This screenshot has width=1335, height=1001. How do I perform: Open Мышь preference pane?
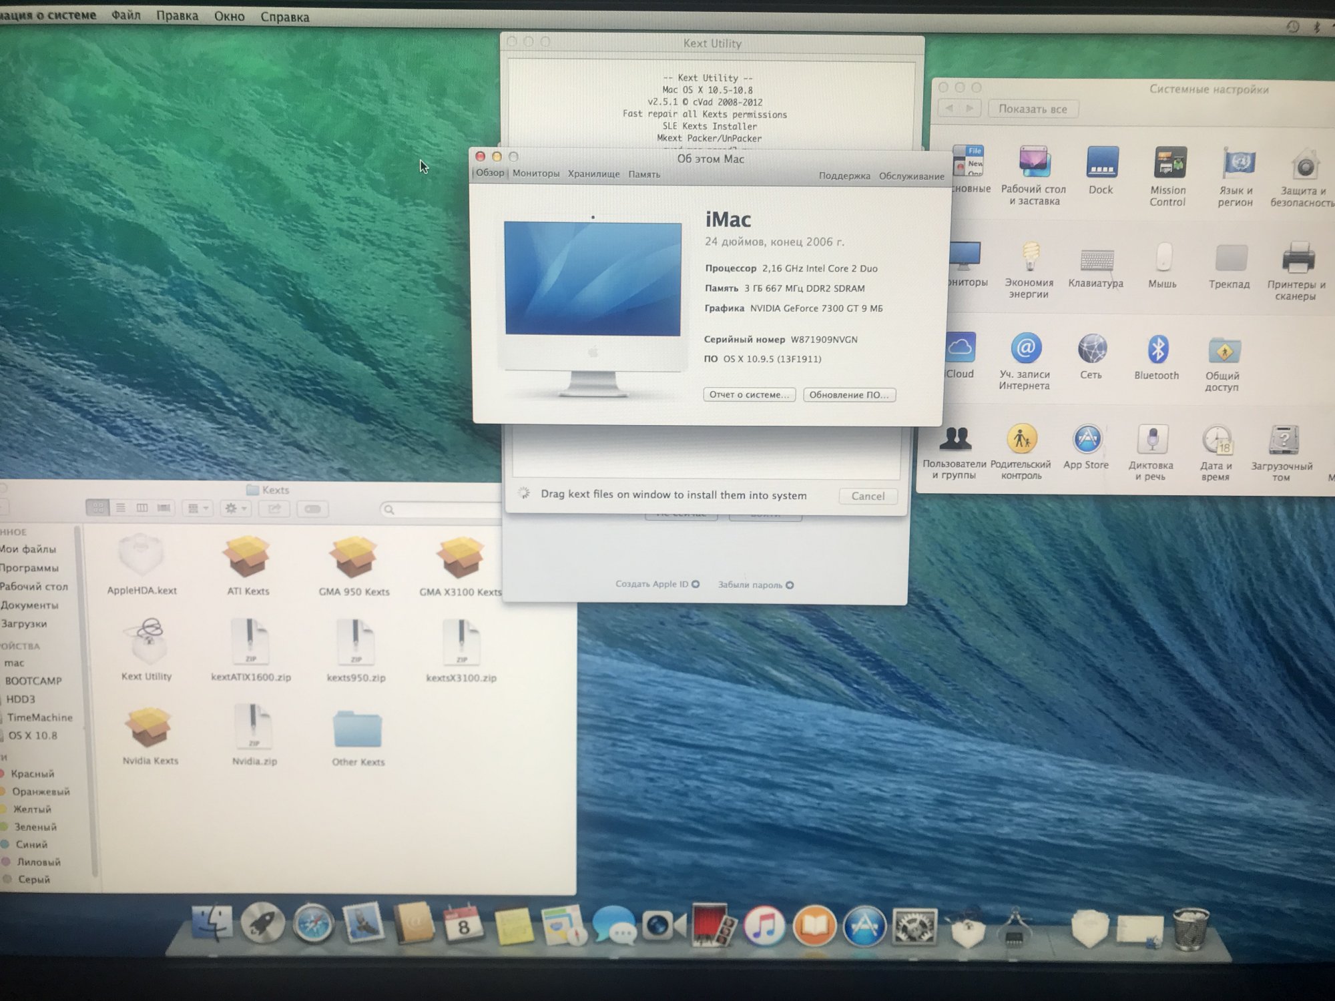(1163, 265)
